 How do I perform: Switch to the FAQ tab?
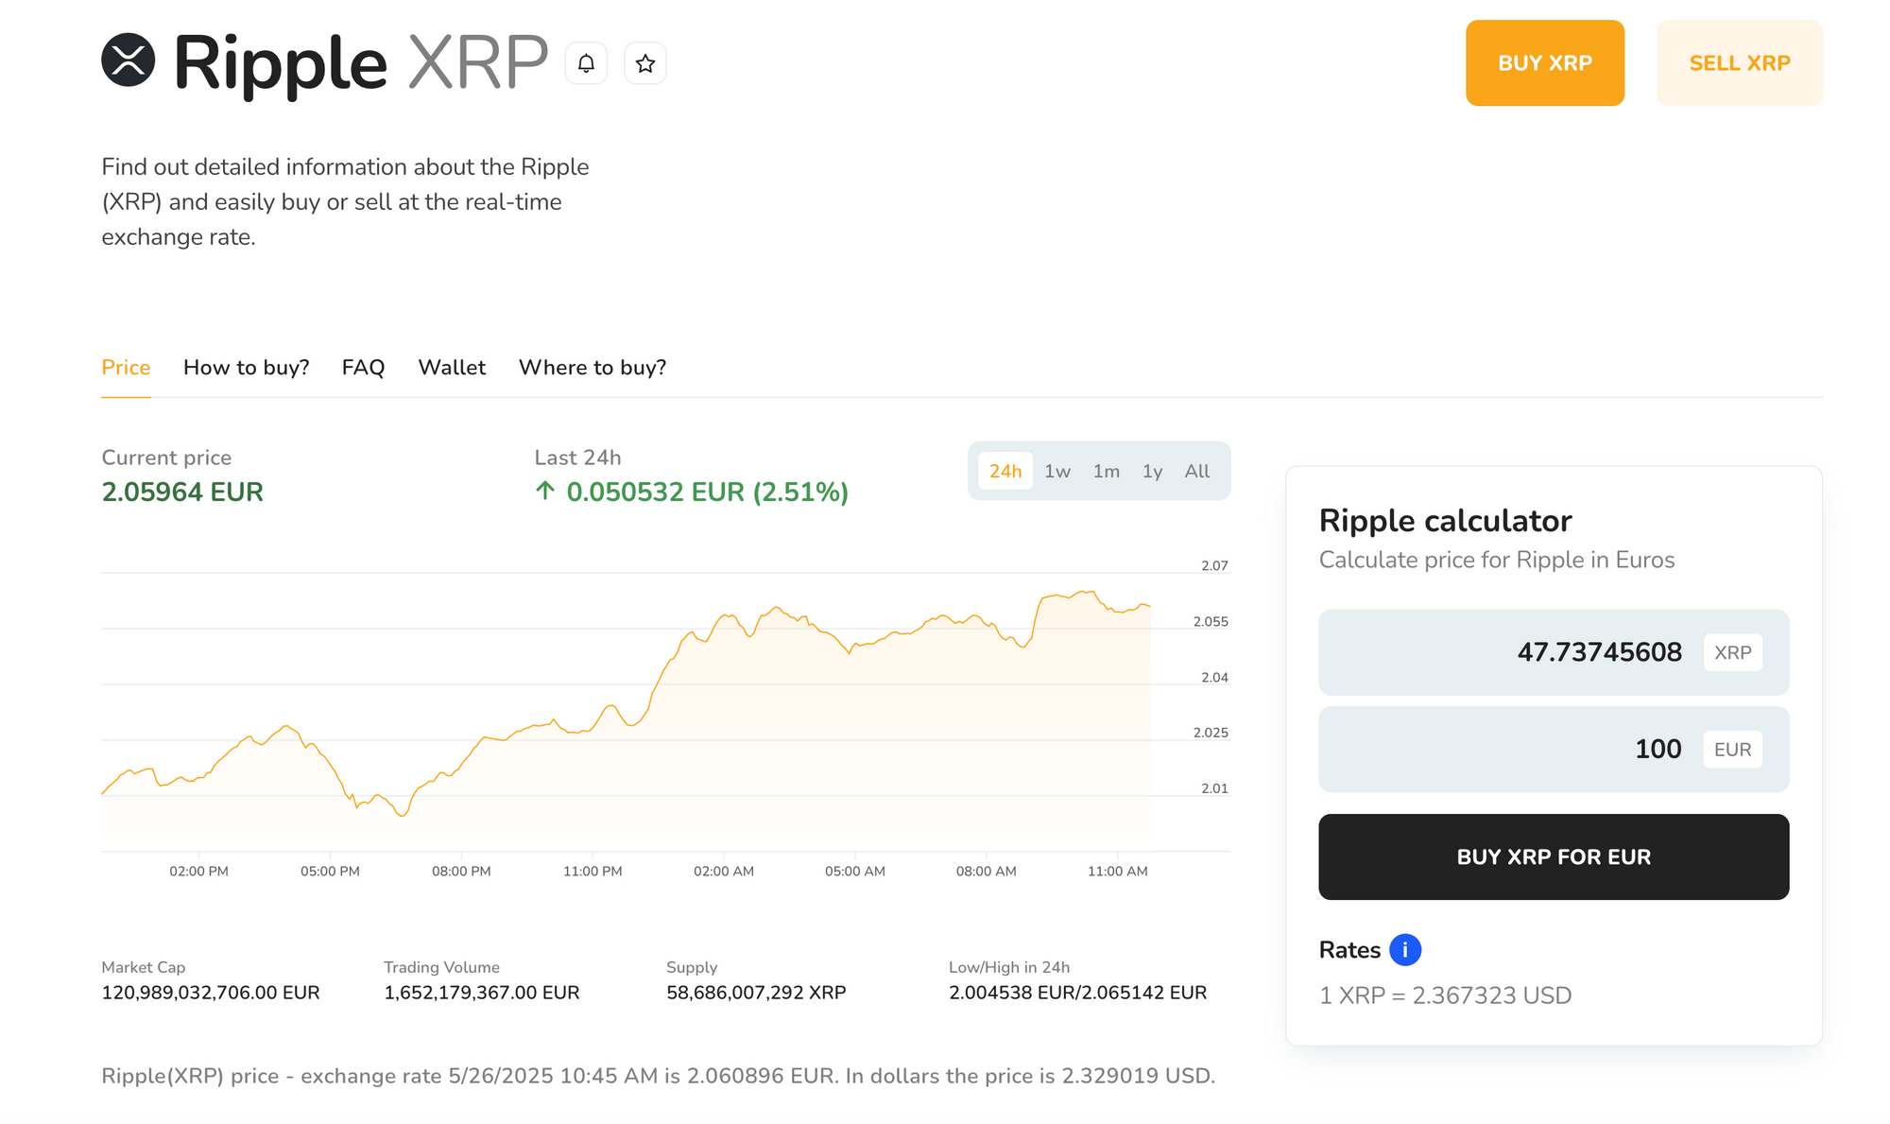(x=363, y=368)
